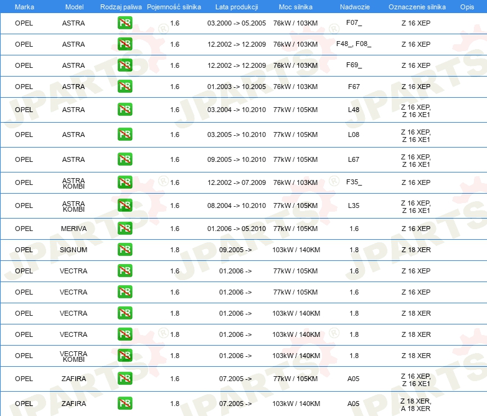Screen dimensions: 487x416
Task: Click the fuel icon in the Astra Kombi F35_ row
Action: tap(125, 182)
